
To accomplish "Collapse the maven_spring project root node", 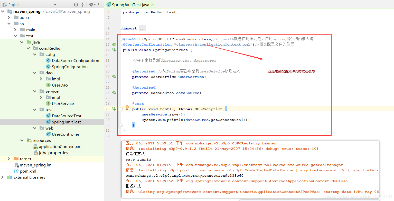I will (3, 11).
